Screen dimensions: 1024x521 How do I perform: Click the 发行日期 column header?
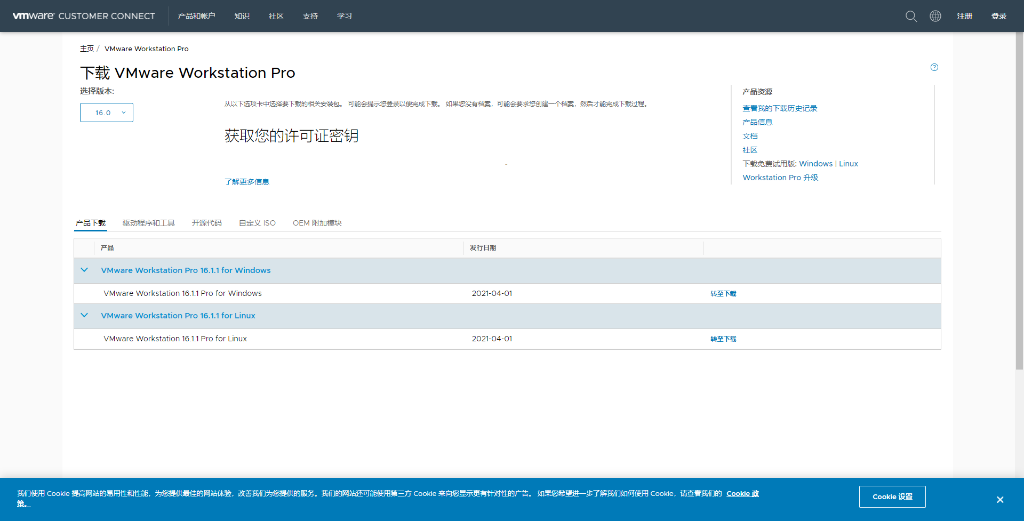point(483,247)
